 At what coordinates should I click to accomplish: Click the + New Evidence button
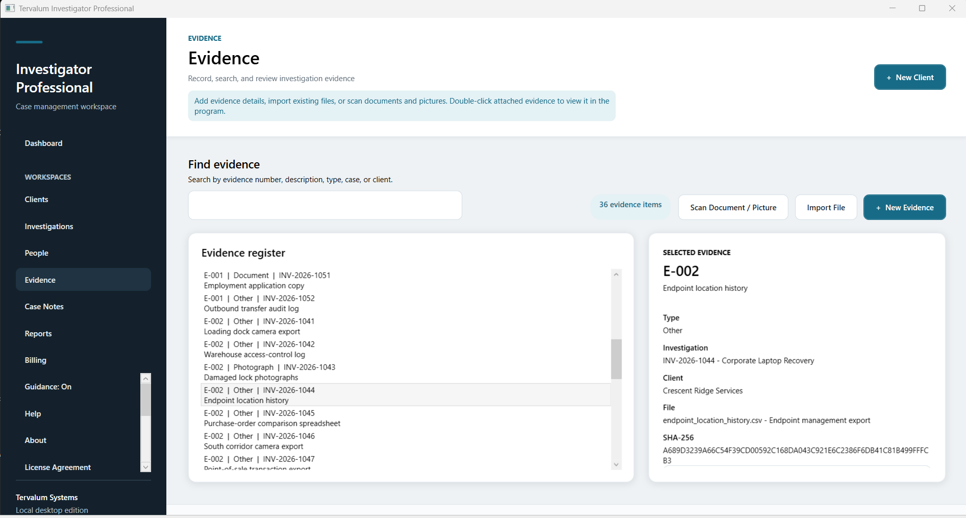click(905, 207)
